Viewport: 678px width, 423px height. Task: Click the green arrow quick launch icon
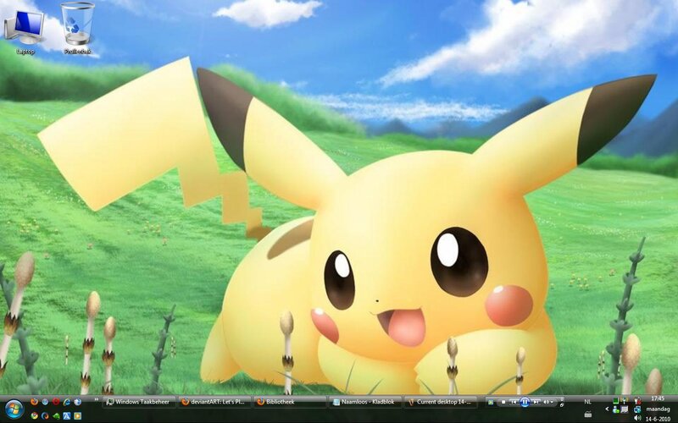56,416
